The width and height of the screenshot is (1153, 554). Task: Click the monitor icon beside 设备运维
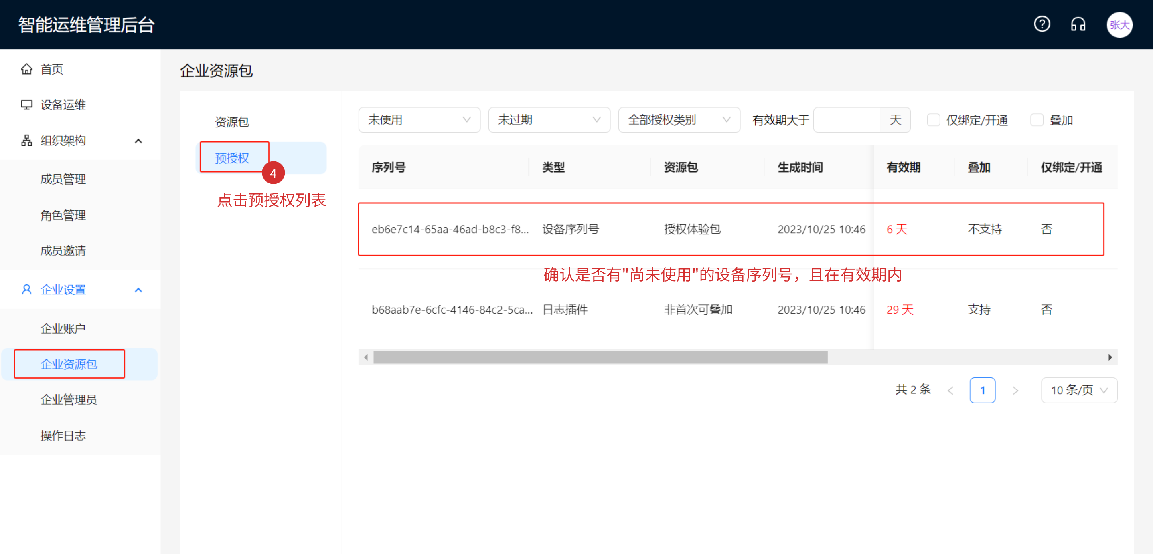pyautogui.click(x=27, y=105)
